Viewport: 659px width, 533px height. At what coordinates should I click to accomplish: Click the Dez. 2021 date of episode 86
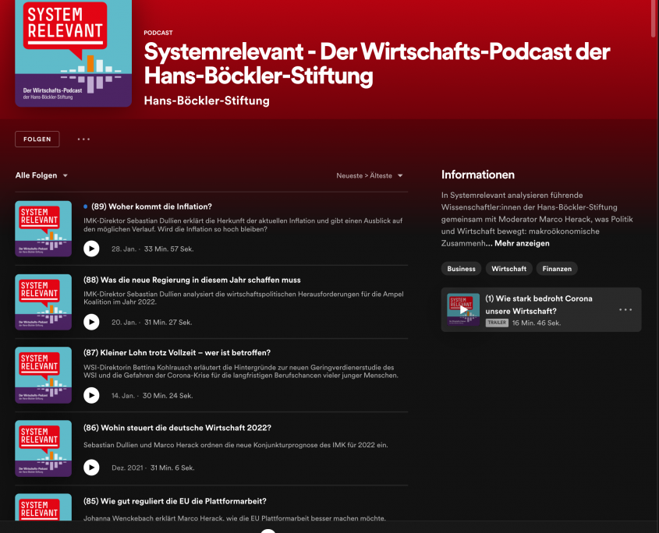point(127,468)
